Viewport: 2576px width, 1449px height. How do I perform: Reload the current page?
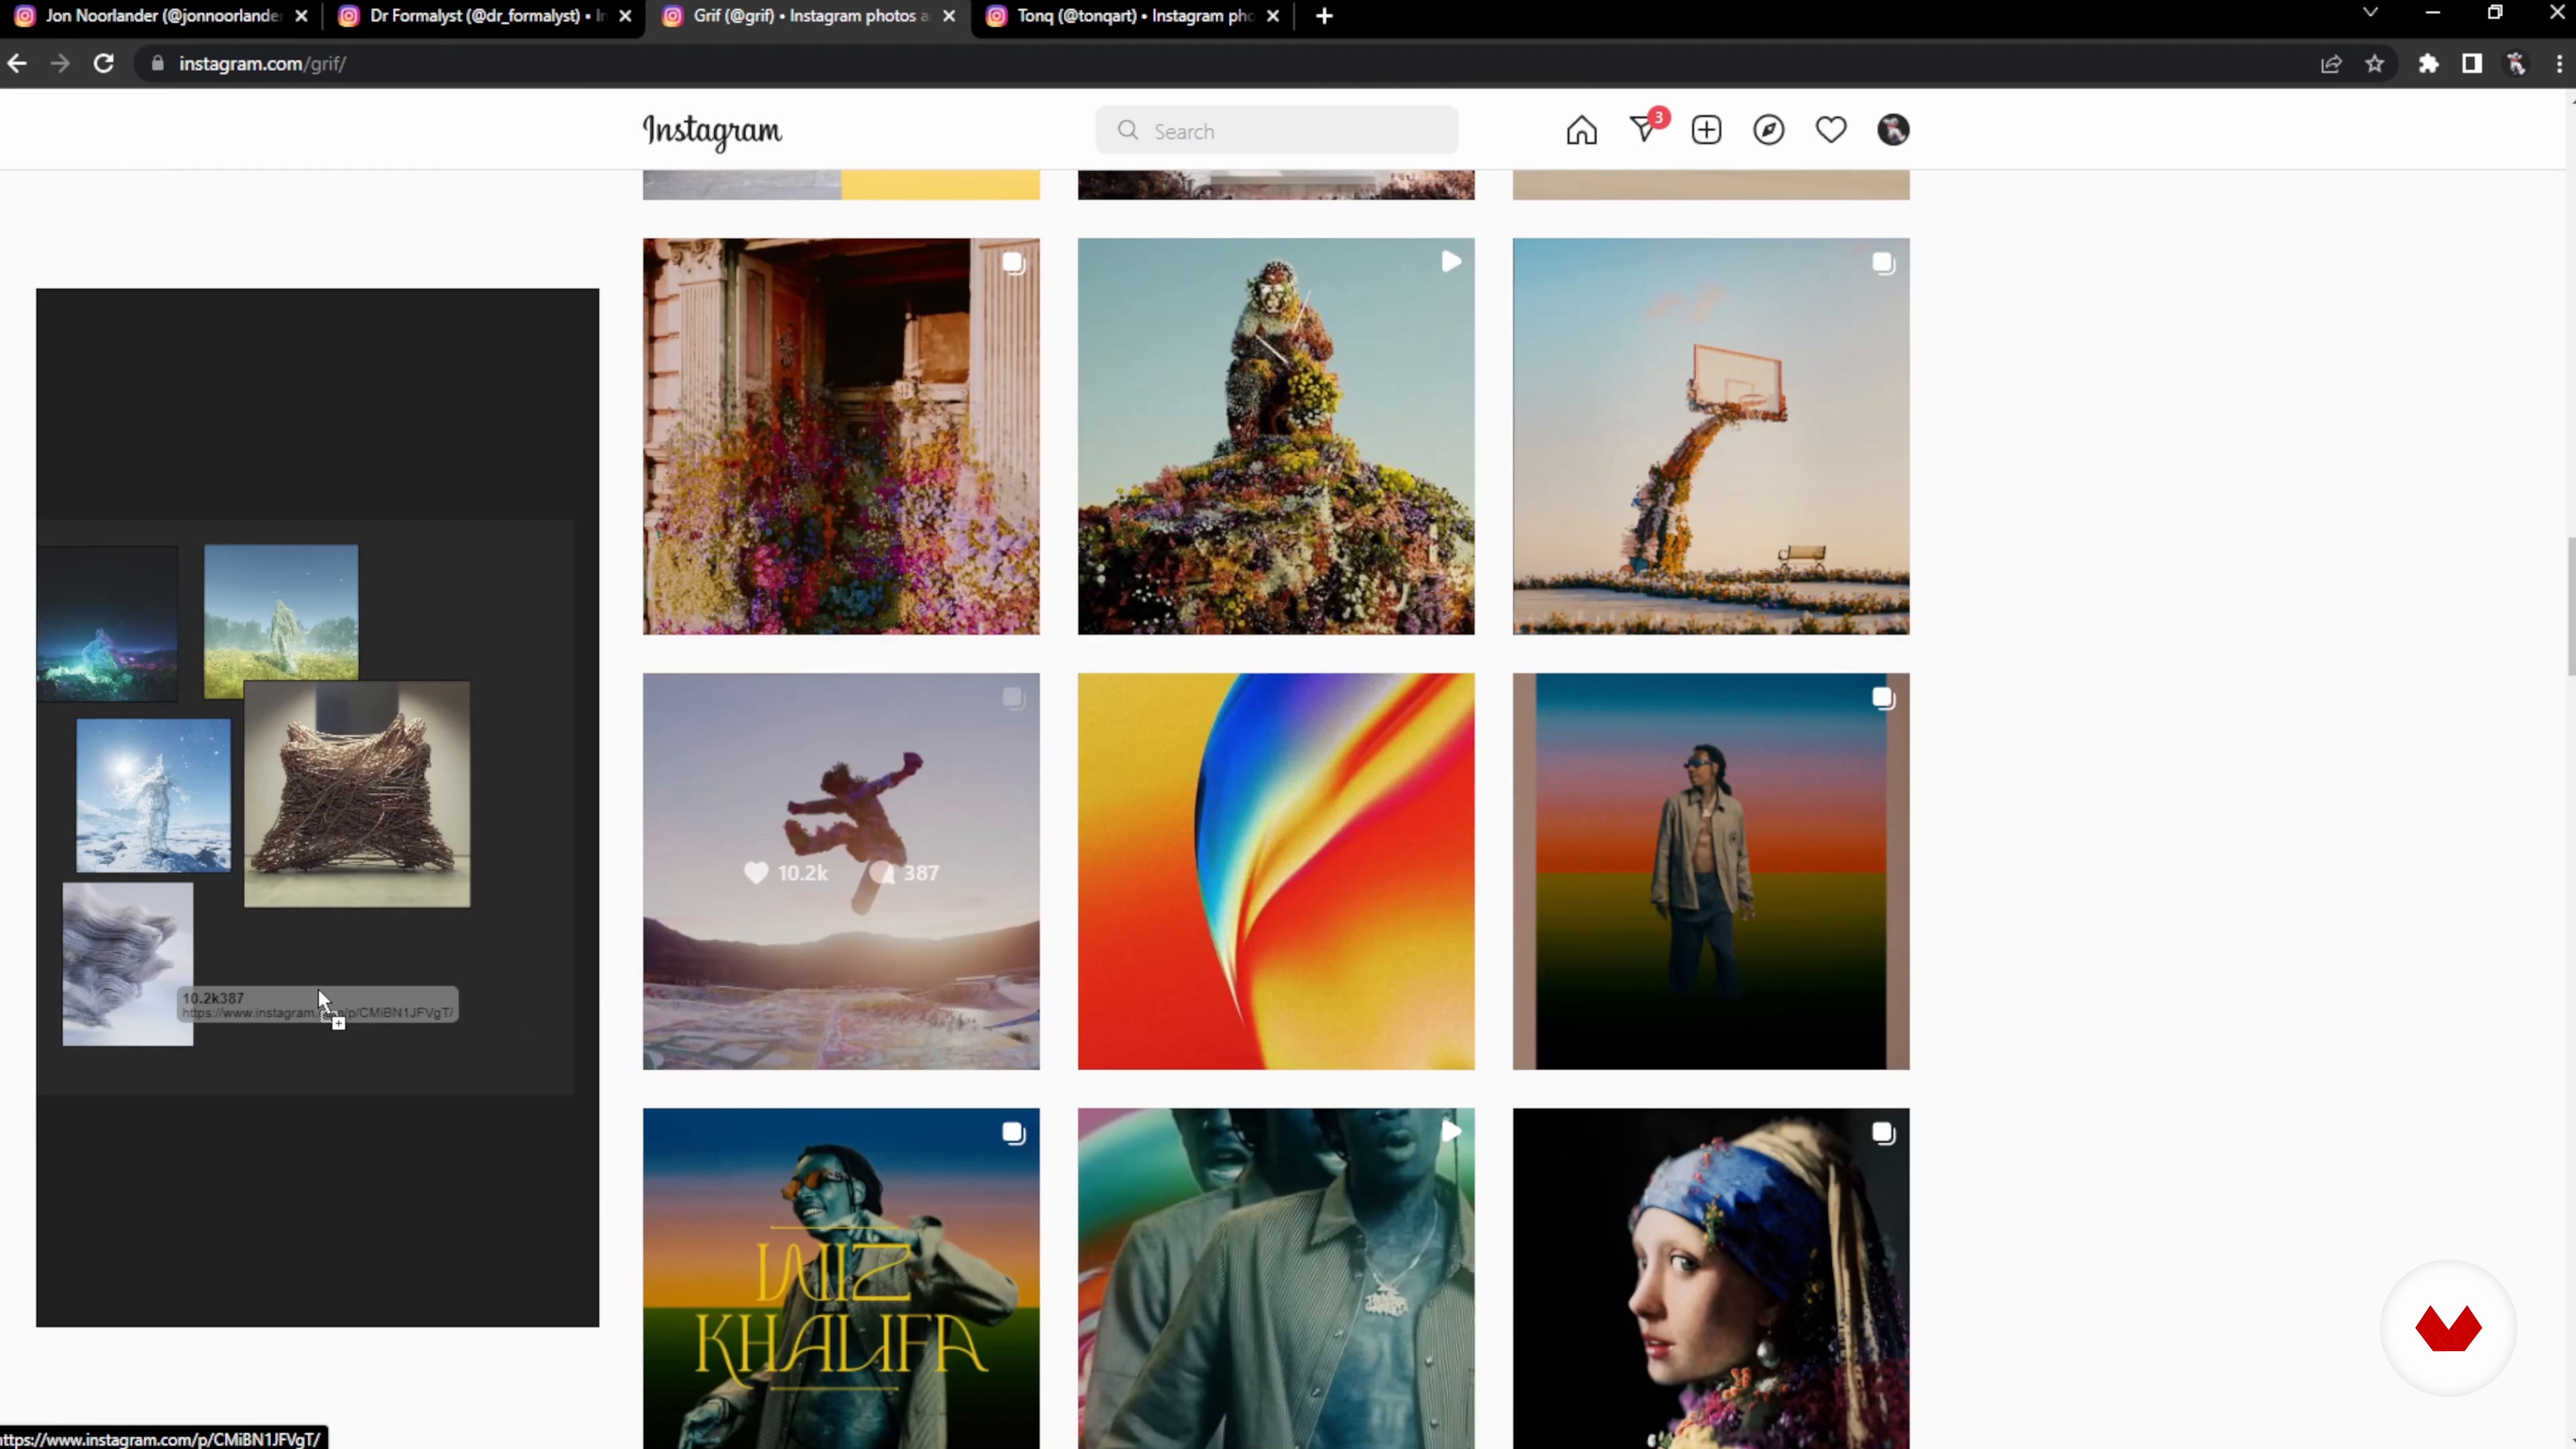click(x=104, y=64)
